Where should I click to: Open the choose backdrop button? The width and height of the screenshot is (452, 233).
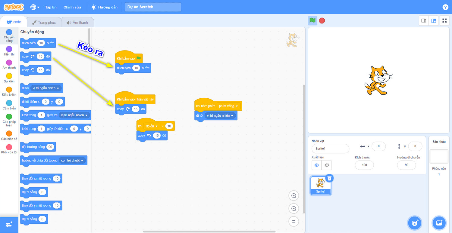(439, 223)
